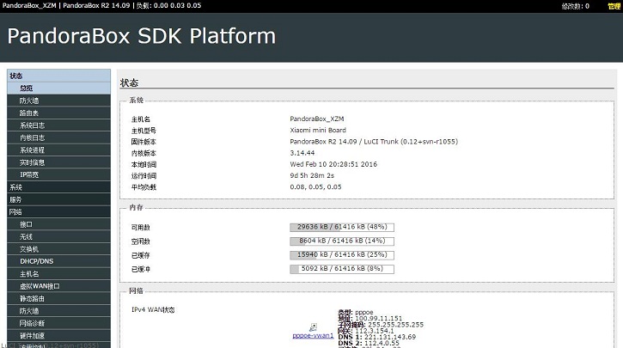Click the 已缓冲 memory bar 5092 kB

click(x=342, y=269)
